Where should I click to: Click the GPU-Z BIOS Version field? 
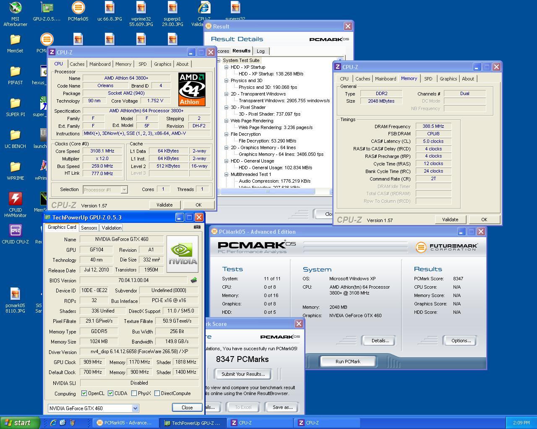click(133, 280)
